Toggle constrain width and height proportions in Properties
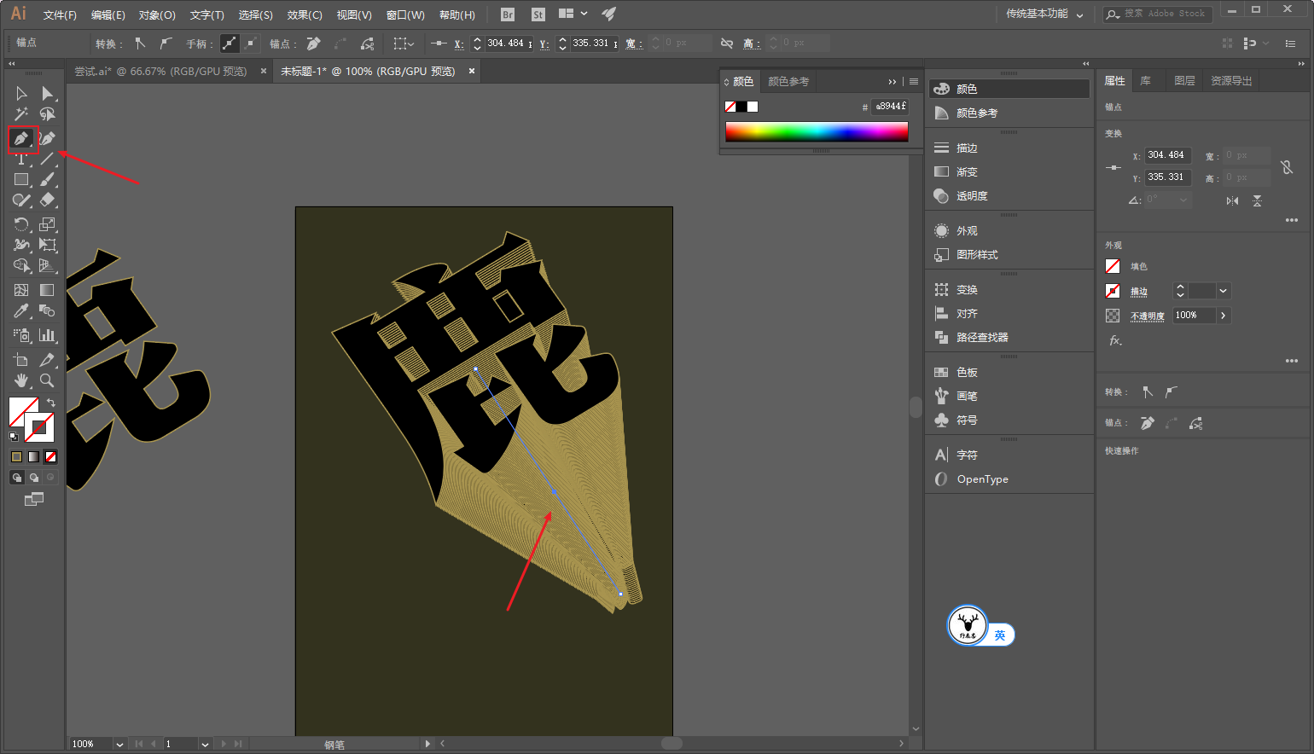This screenshot has height=754, width=1314. tap(1287, 167)
